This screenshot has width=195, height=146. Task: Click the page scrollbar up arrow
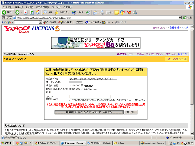pyautogui.click(x=192, y=27)
